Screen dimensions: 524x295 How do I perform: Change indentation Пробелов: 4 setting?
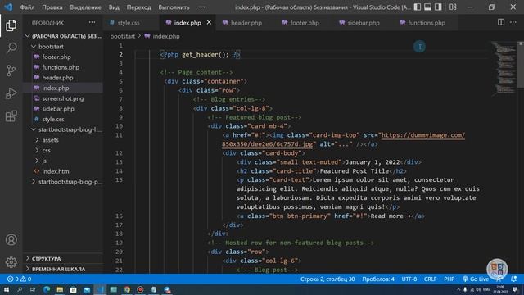[x=378, y=279]
